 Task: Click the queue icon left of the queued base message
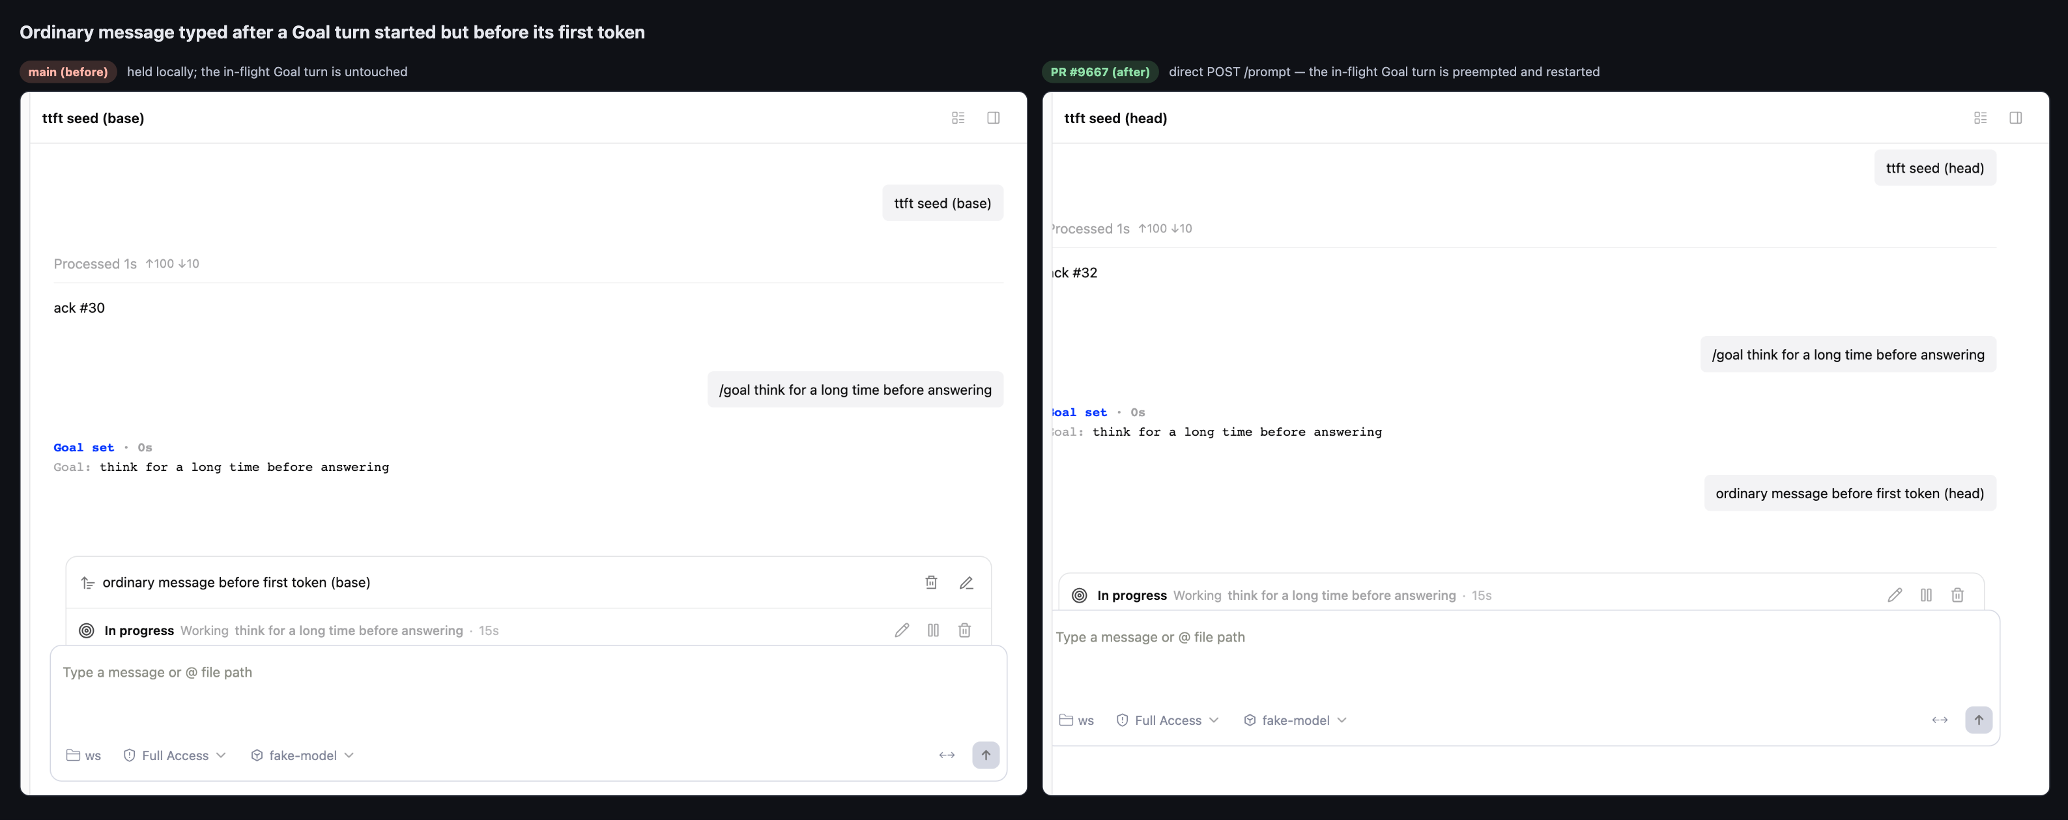pyautogui.click(x=87, y=584)
